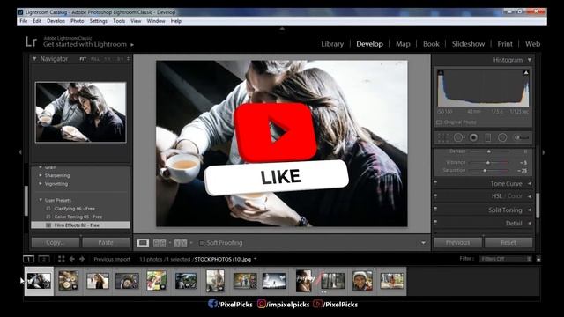The width and height of the screenshot is (564, 317).
Task: Switch to the Library module
Action: 332,44
